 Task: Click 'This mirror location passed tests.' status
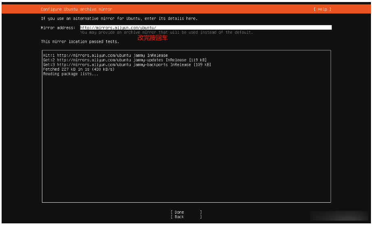80,42
